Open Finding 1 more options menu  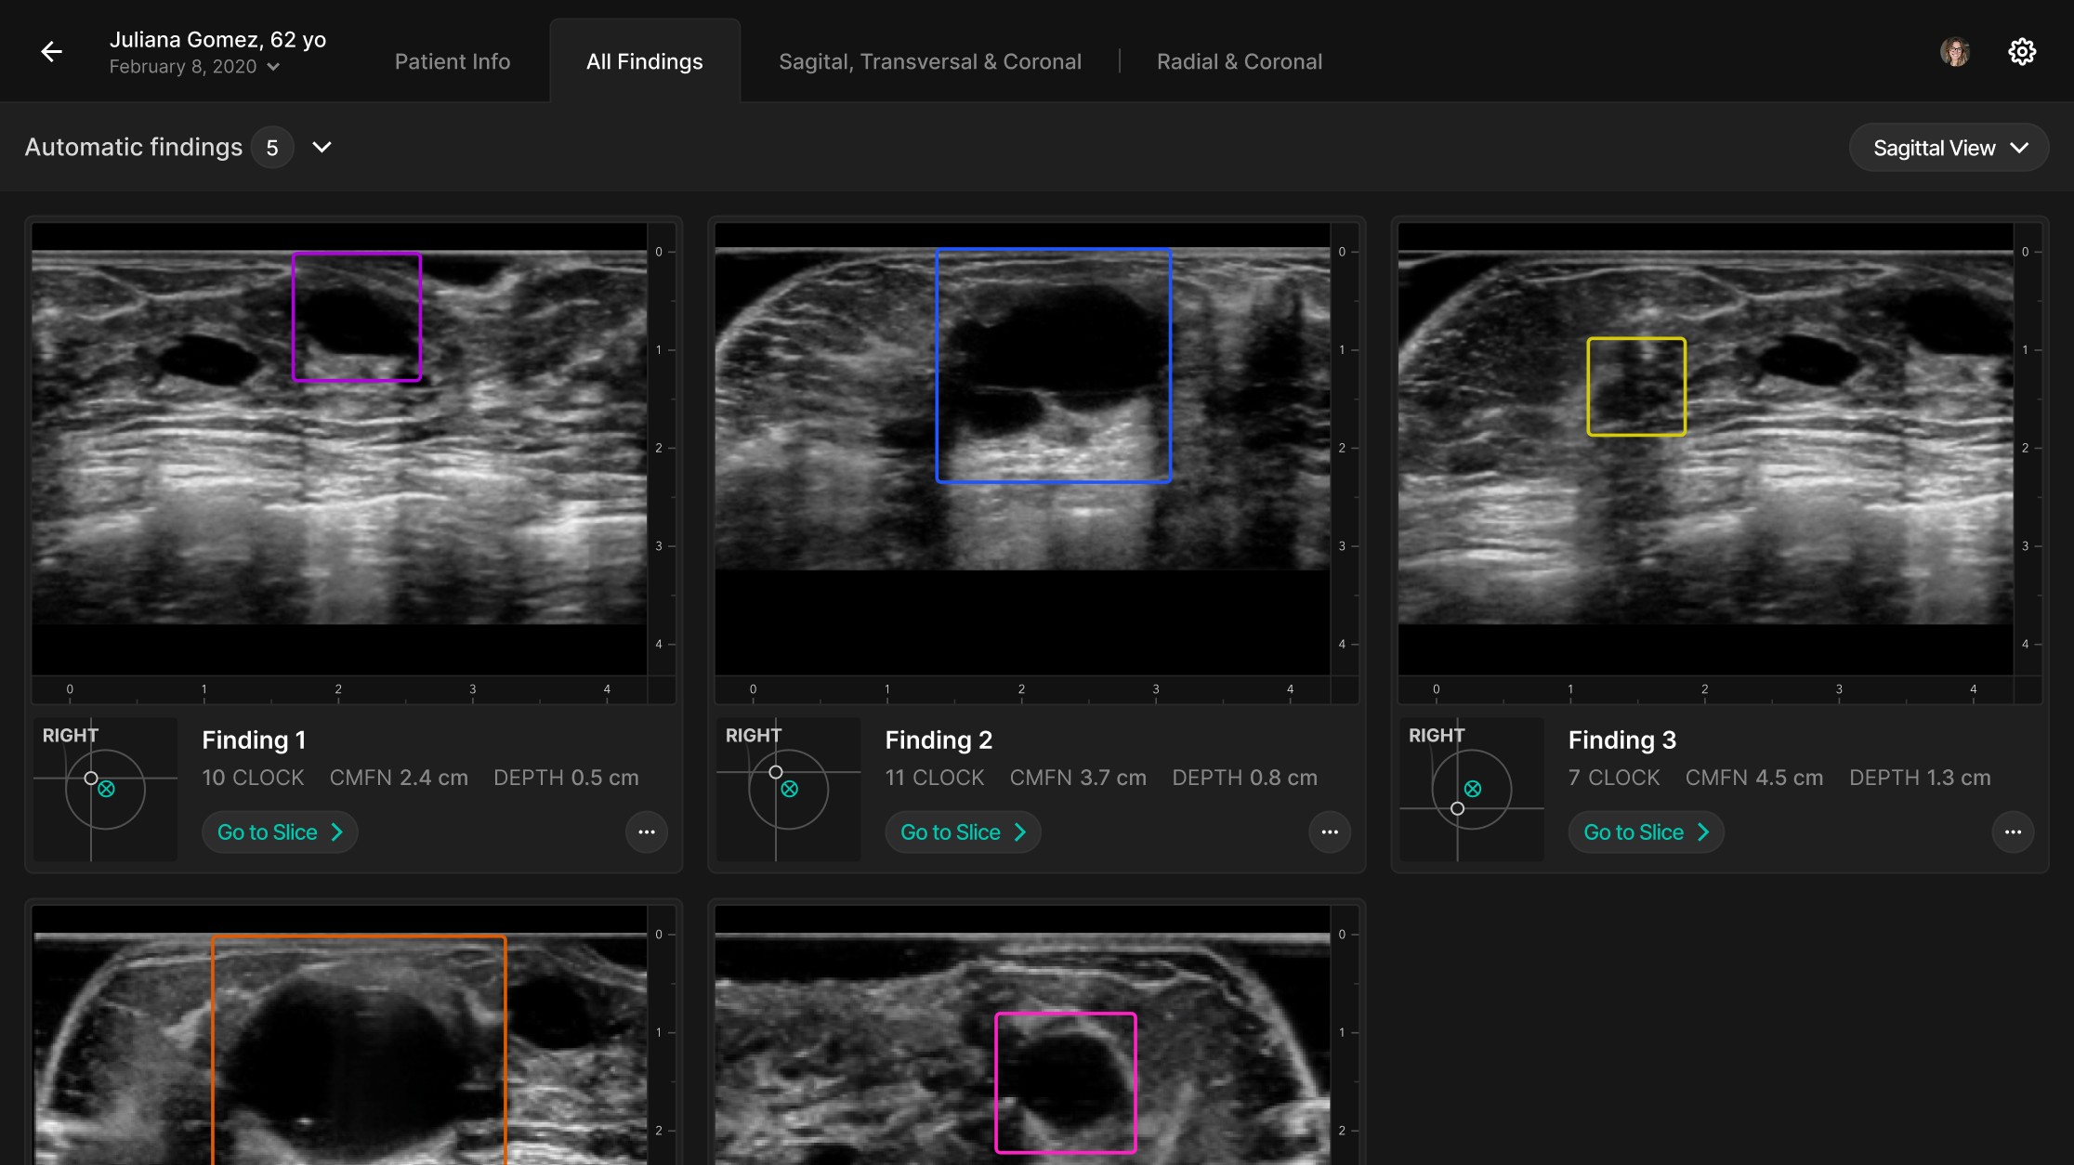647,832
